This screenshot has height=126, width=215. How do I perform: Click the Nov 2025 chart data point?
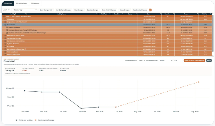click(x=24, y=91)
